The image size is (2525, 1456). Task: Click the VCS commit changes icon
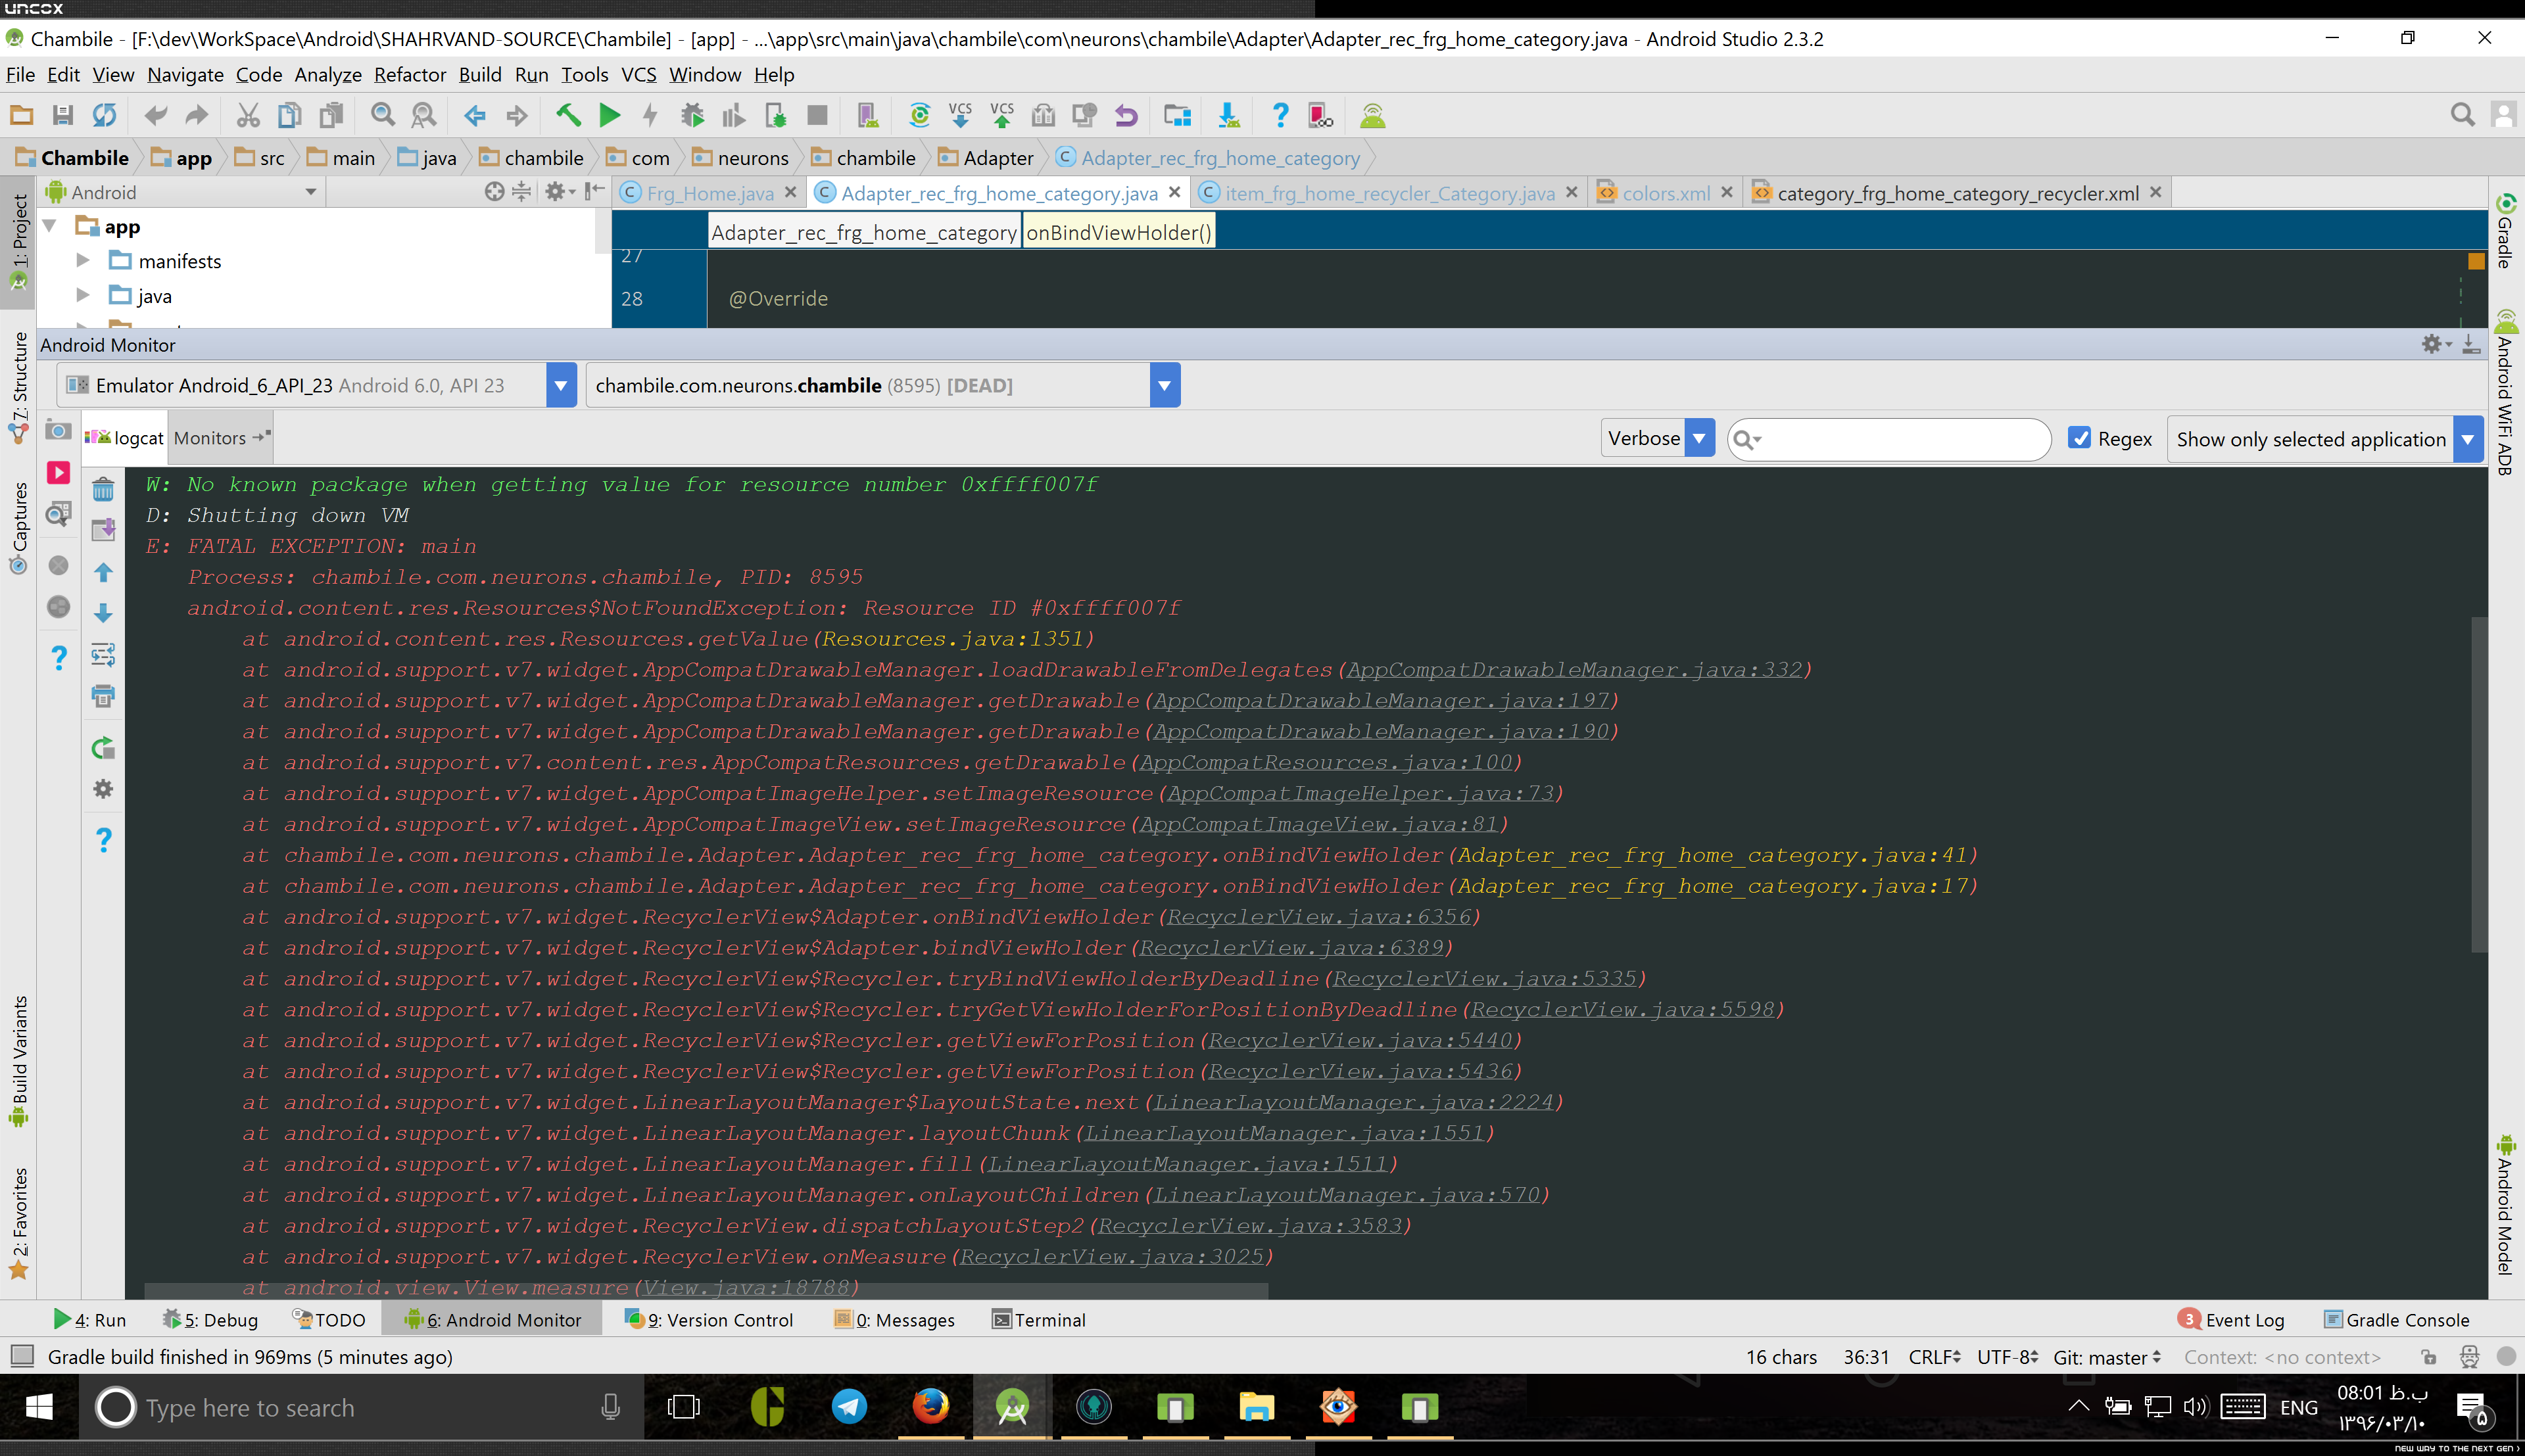(x=1002, y=116)
